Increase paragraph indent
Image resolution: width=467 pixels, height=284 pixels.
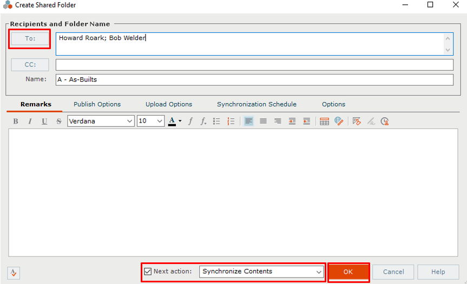pyautogui.click(x=292, y=121)
